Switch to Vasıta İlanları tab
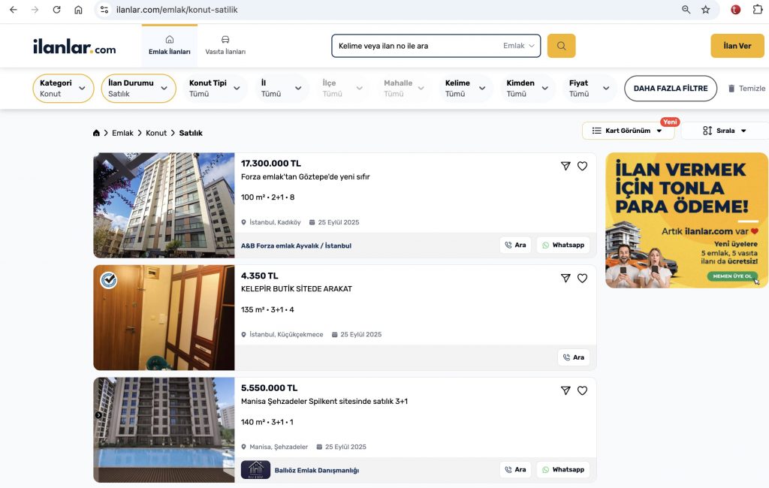 click(x=225, y=45)
